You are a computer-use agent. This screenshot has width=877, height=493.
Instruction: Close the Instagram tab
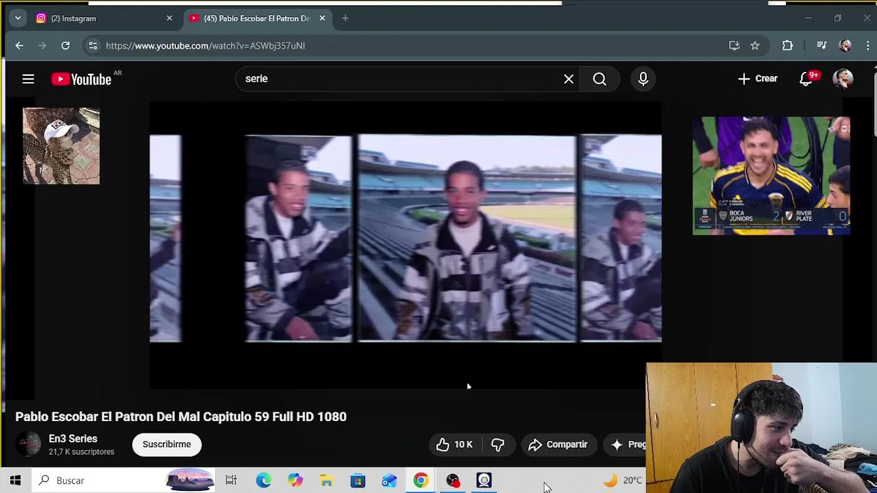169,18
